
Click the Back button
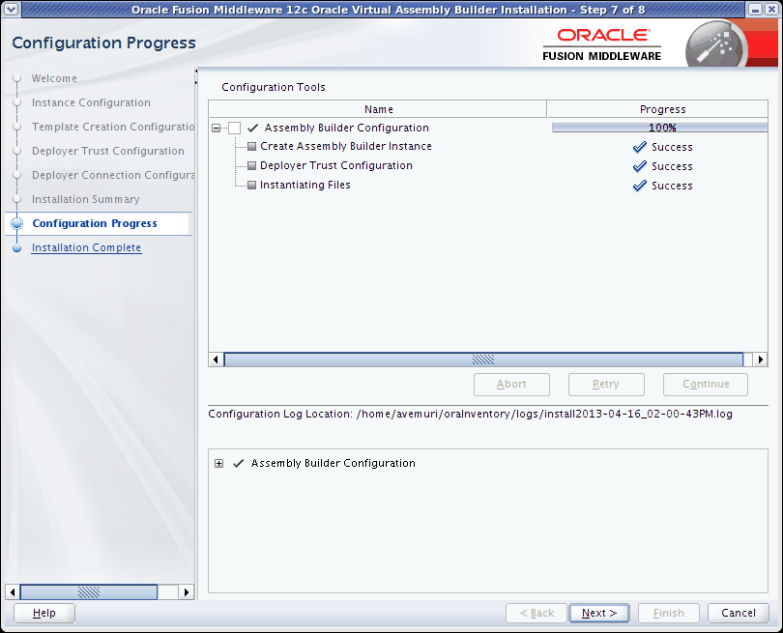pyautogui.click(x=536, y=613)
